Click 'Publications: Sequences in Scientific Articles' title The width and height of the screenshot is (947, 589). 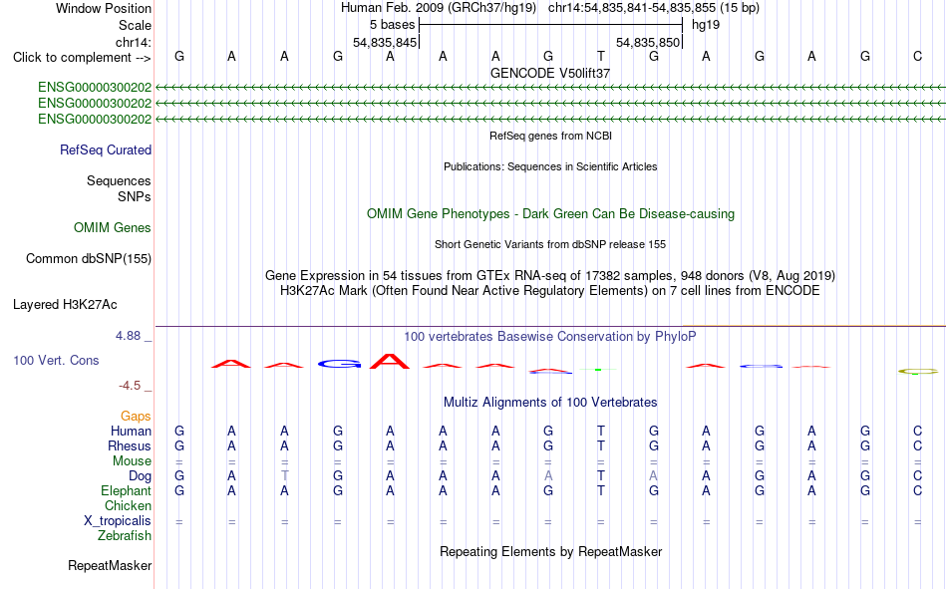coord(550,166)
